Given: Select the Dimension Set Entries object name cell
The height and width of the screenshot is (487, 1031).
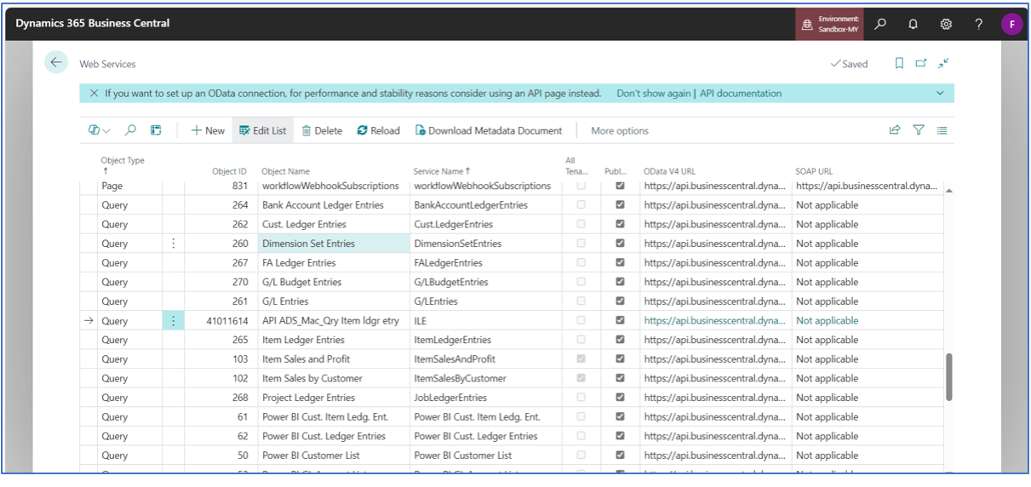Looking at the screenshot, I should coord(334,243).
